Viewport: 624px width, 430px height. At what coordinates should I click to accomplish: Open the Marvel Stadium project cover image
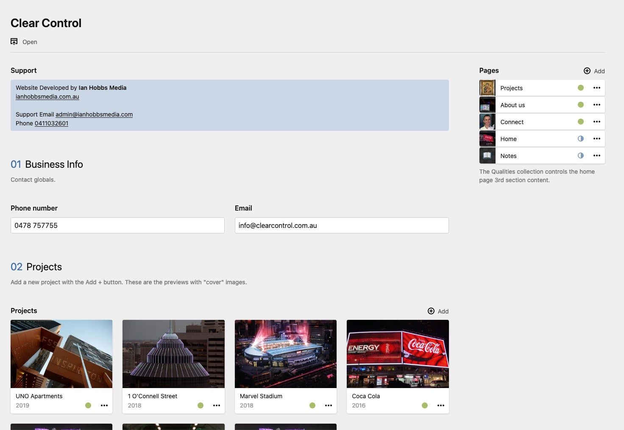click(286, 354)
